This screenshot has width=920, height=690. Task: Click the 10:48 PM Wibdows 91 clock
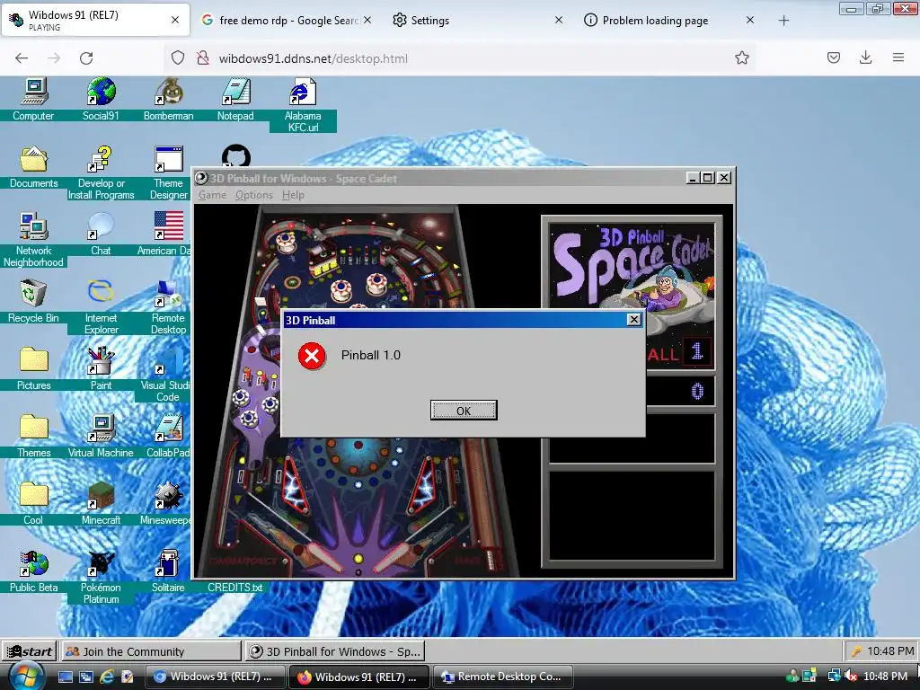(x=889, y=651)
